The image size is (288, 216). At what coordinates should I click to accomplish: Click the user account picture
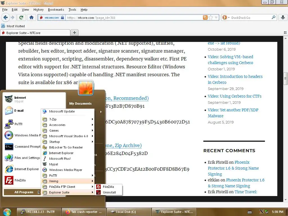point(86,88)
